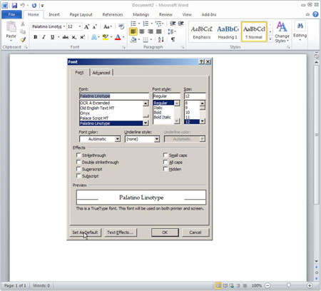Click the Zoom Out minus button

[x=267, y=285]
